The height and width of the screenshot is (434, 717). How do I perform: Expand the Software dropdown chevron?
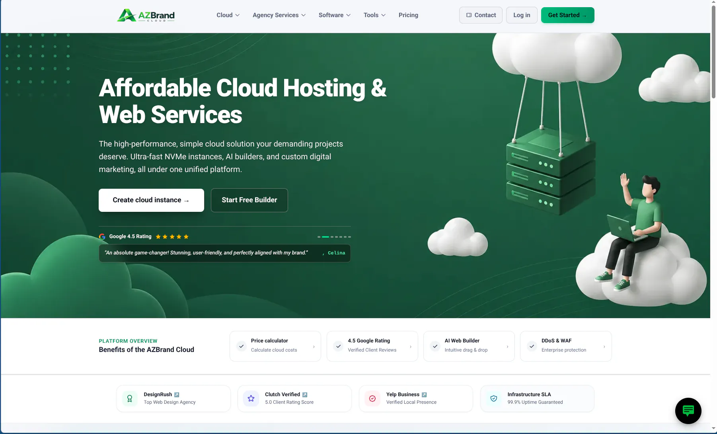349,15
